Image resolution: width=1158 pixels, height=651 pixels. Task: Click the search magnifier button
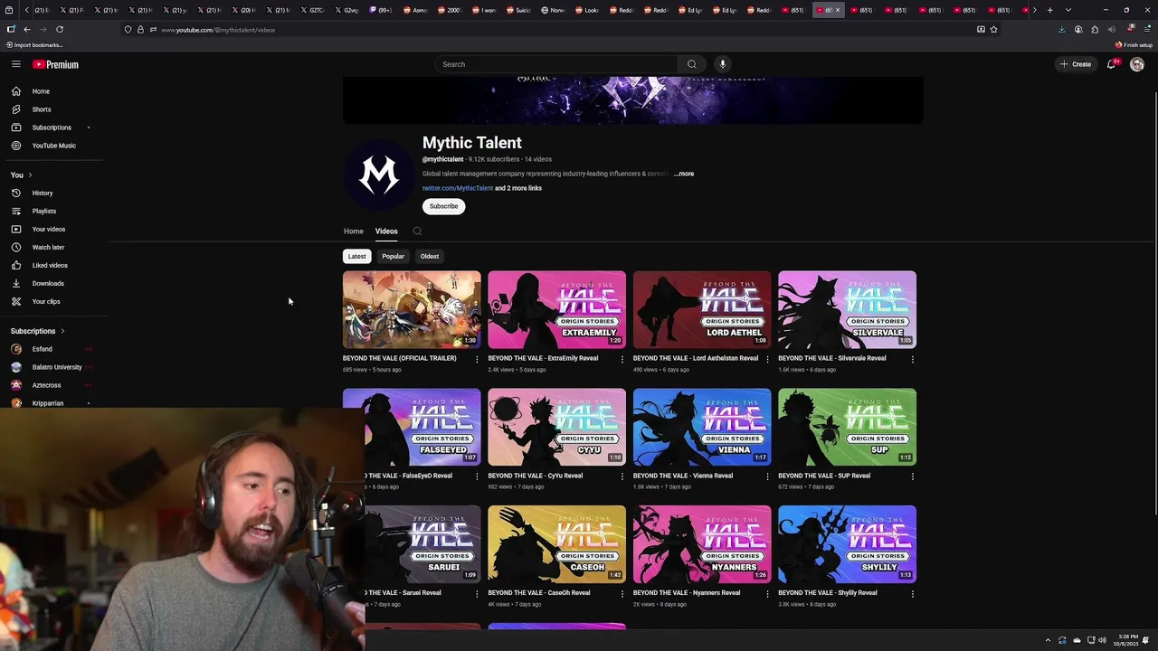[x=692, y=64]
